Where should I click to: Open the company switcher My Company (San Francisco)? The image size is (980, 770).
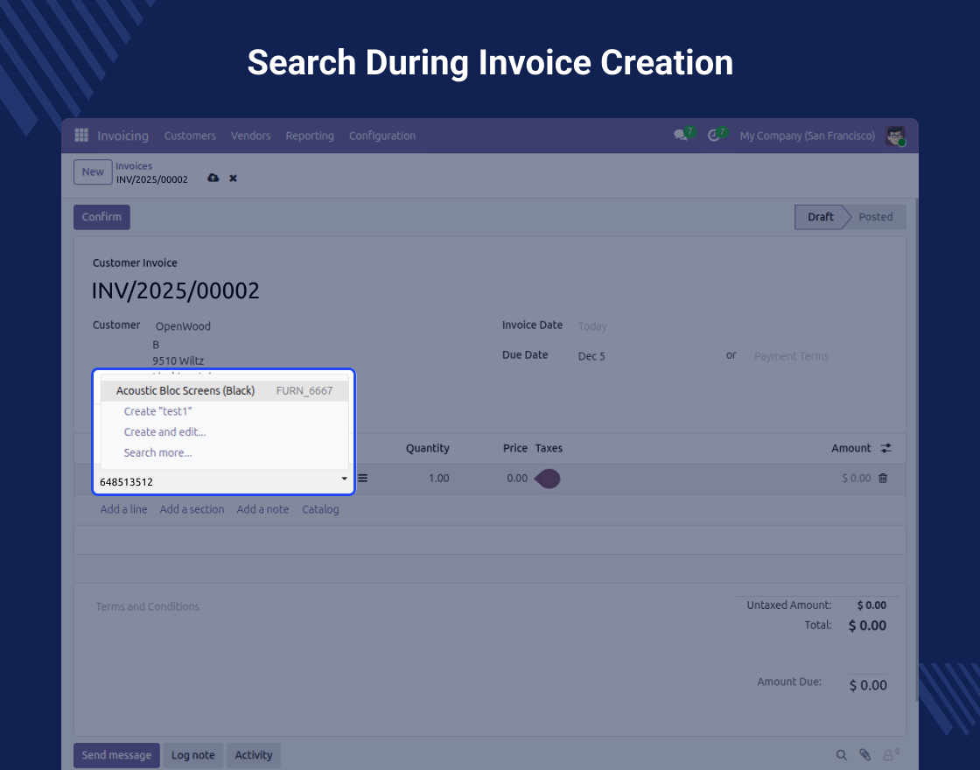(x=807, y=136)
